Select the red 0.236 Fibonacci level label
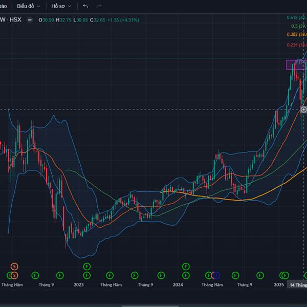 tap(297, 45)
